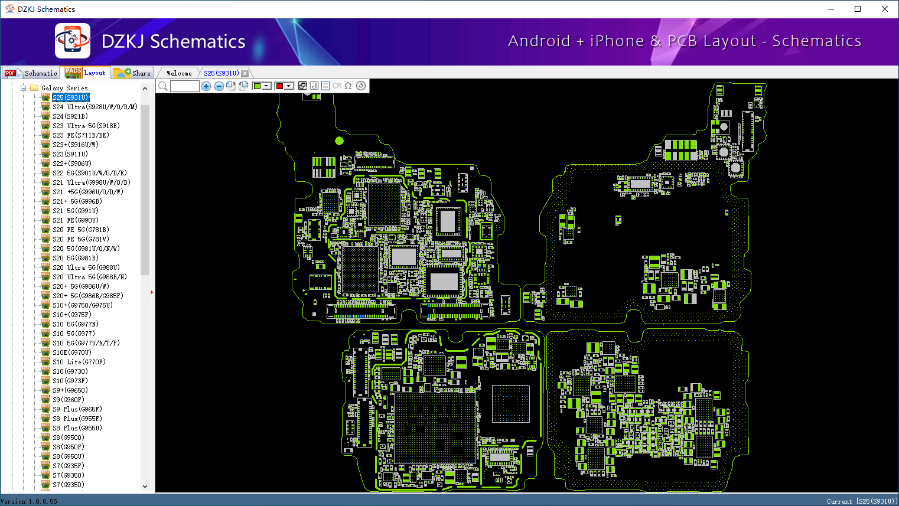Select S21+ 5G(G996B) in tree
The width and height of the screenshot is (899, 506).
pyautogui.click(x=77, y=201)
